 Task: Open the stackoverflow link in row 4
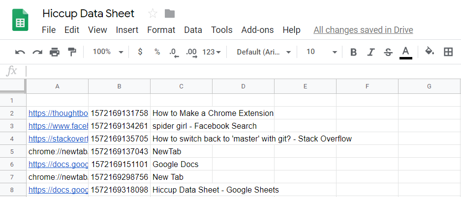pos(58,139)
